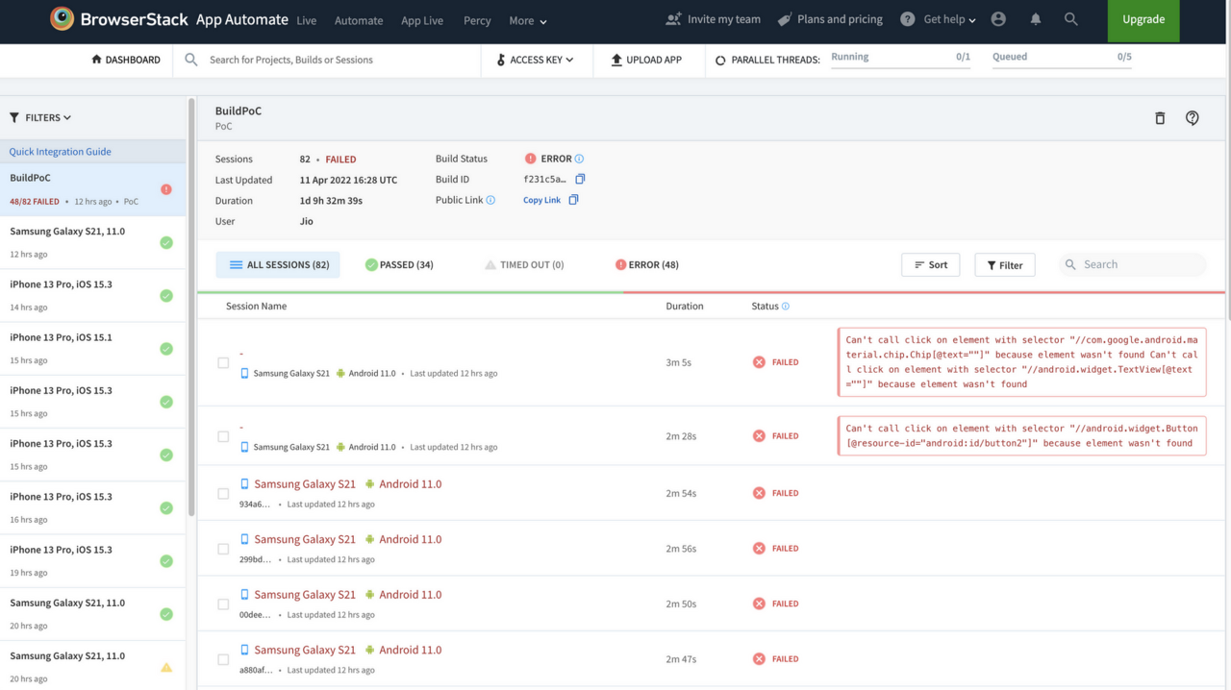Click phone icon of session 934a6
Viewport: 1231px width, 690px height.
[x=244, y=483]
